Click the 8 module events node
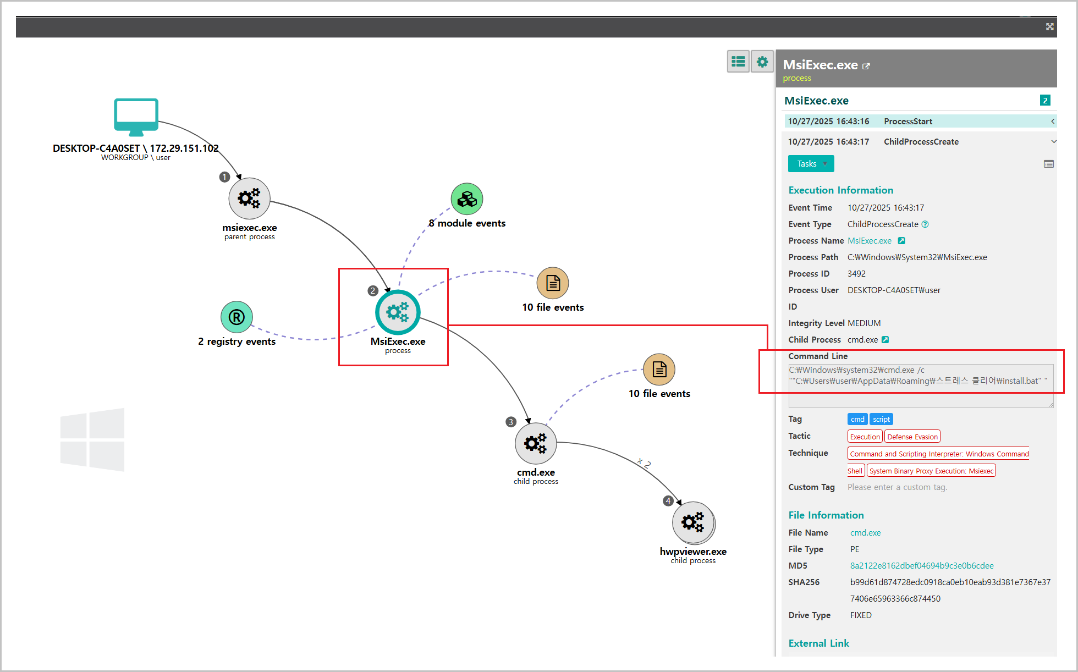This screenshot has width=1078, height=672. click(467, 199)
